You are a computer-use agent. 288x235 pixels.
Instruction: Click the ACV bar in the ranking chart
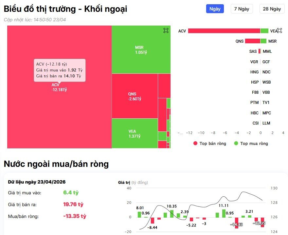[x=224, y=31]
